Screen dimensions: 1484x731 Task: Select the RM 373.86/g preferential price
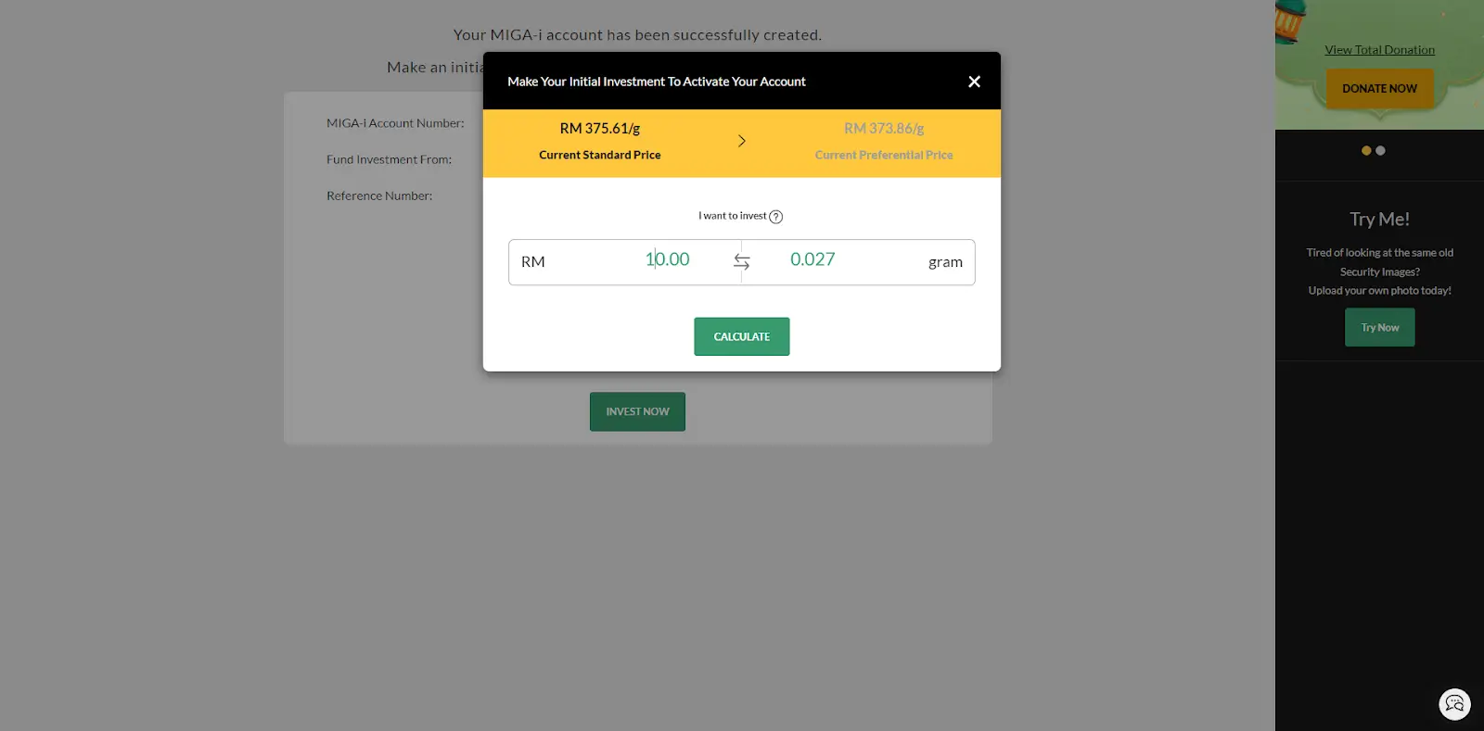[884, 129]
